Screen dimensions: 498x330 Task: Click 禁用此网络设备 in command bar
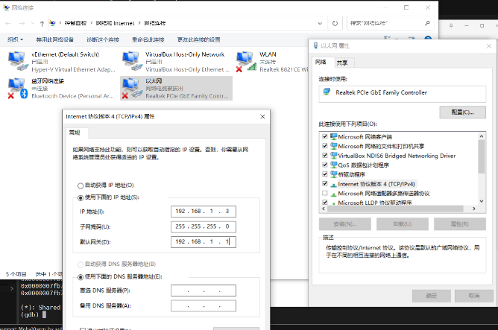(55, 39)
